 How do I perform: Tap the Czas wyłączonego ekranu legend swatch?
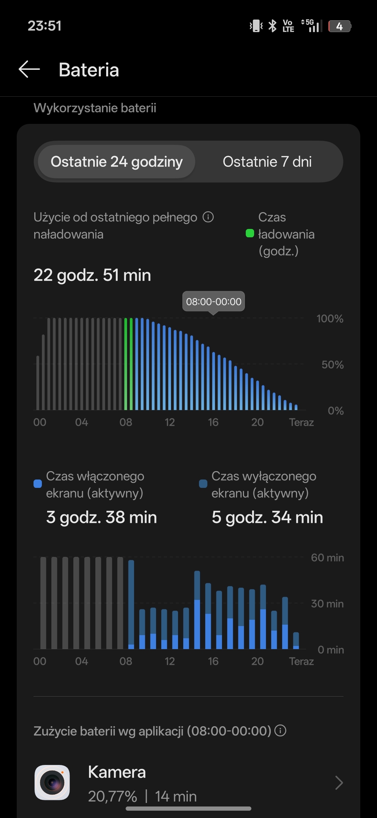click(203, 484)
